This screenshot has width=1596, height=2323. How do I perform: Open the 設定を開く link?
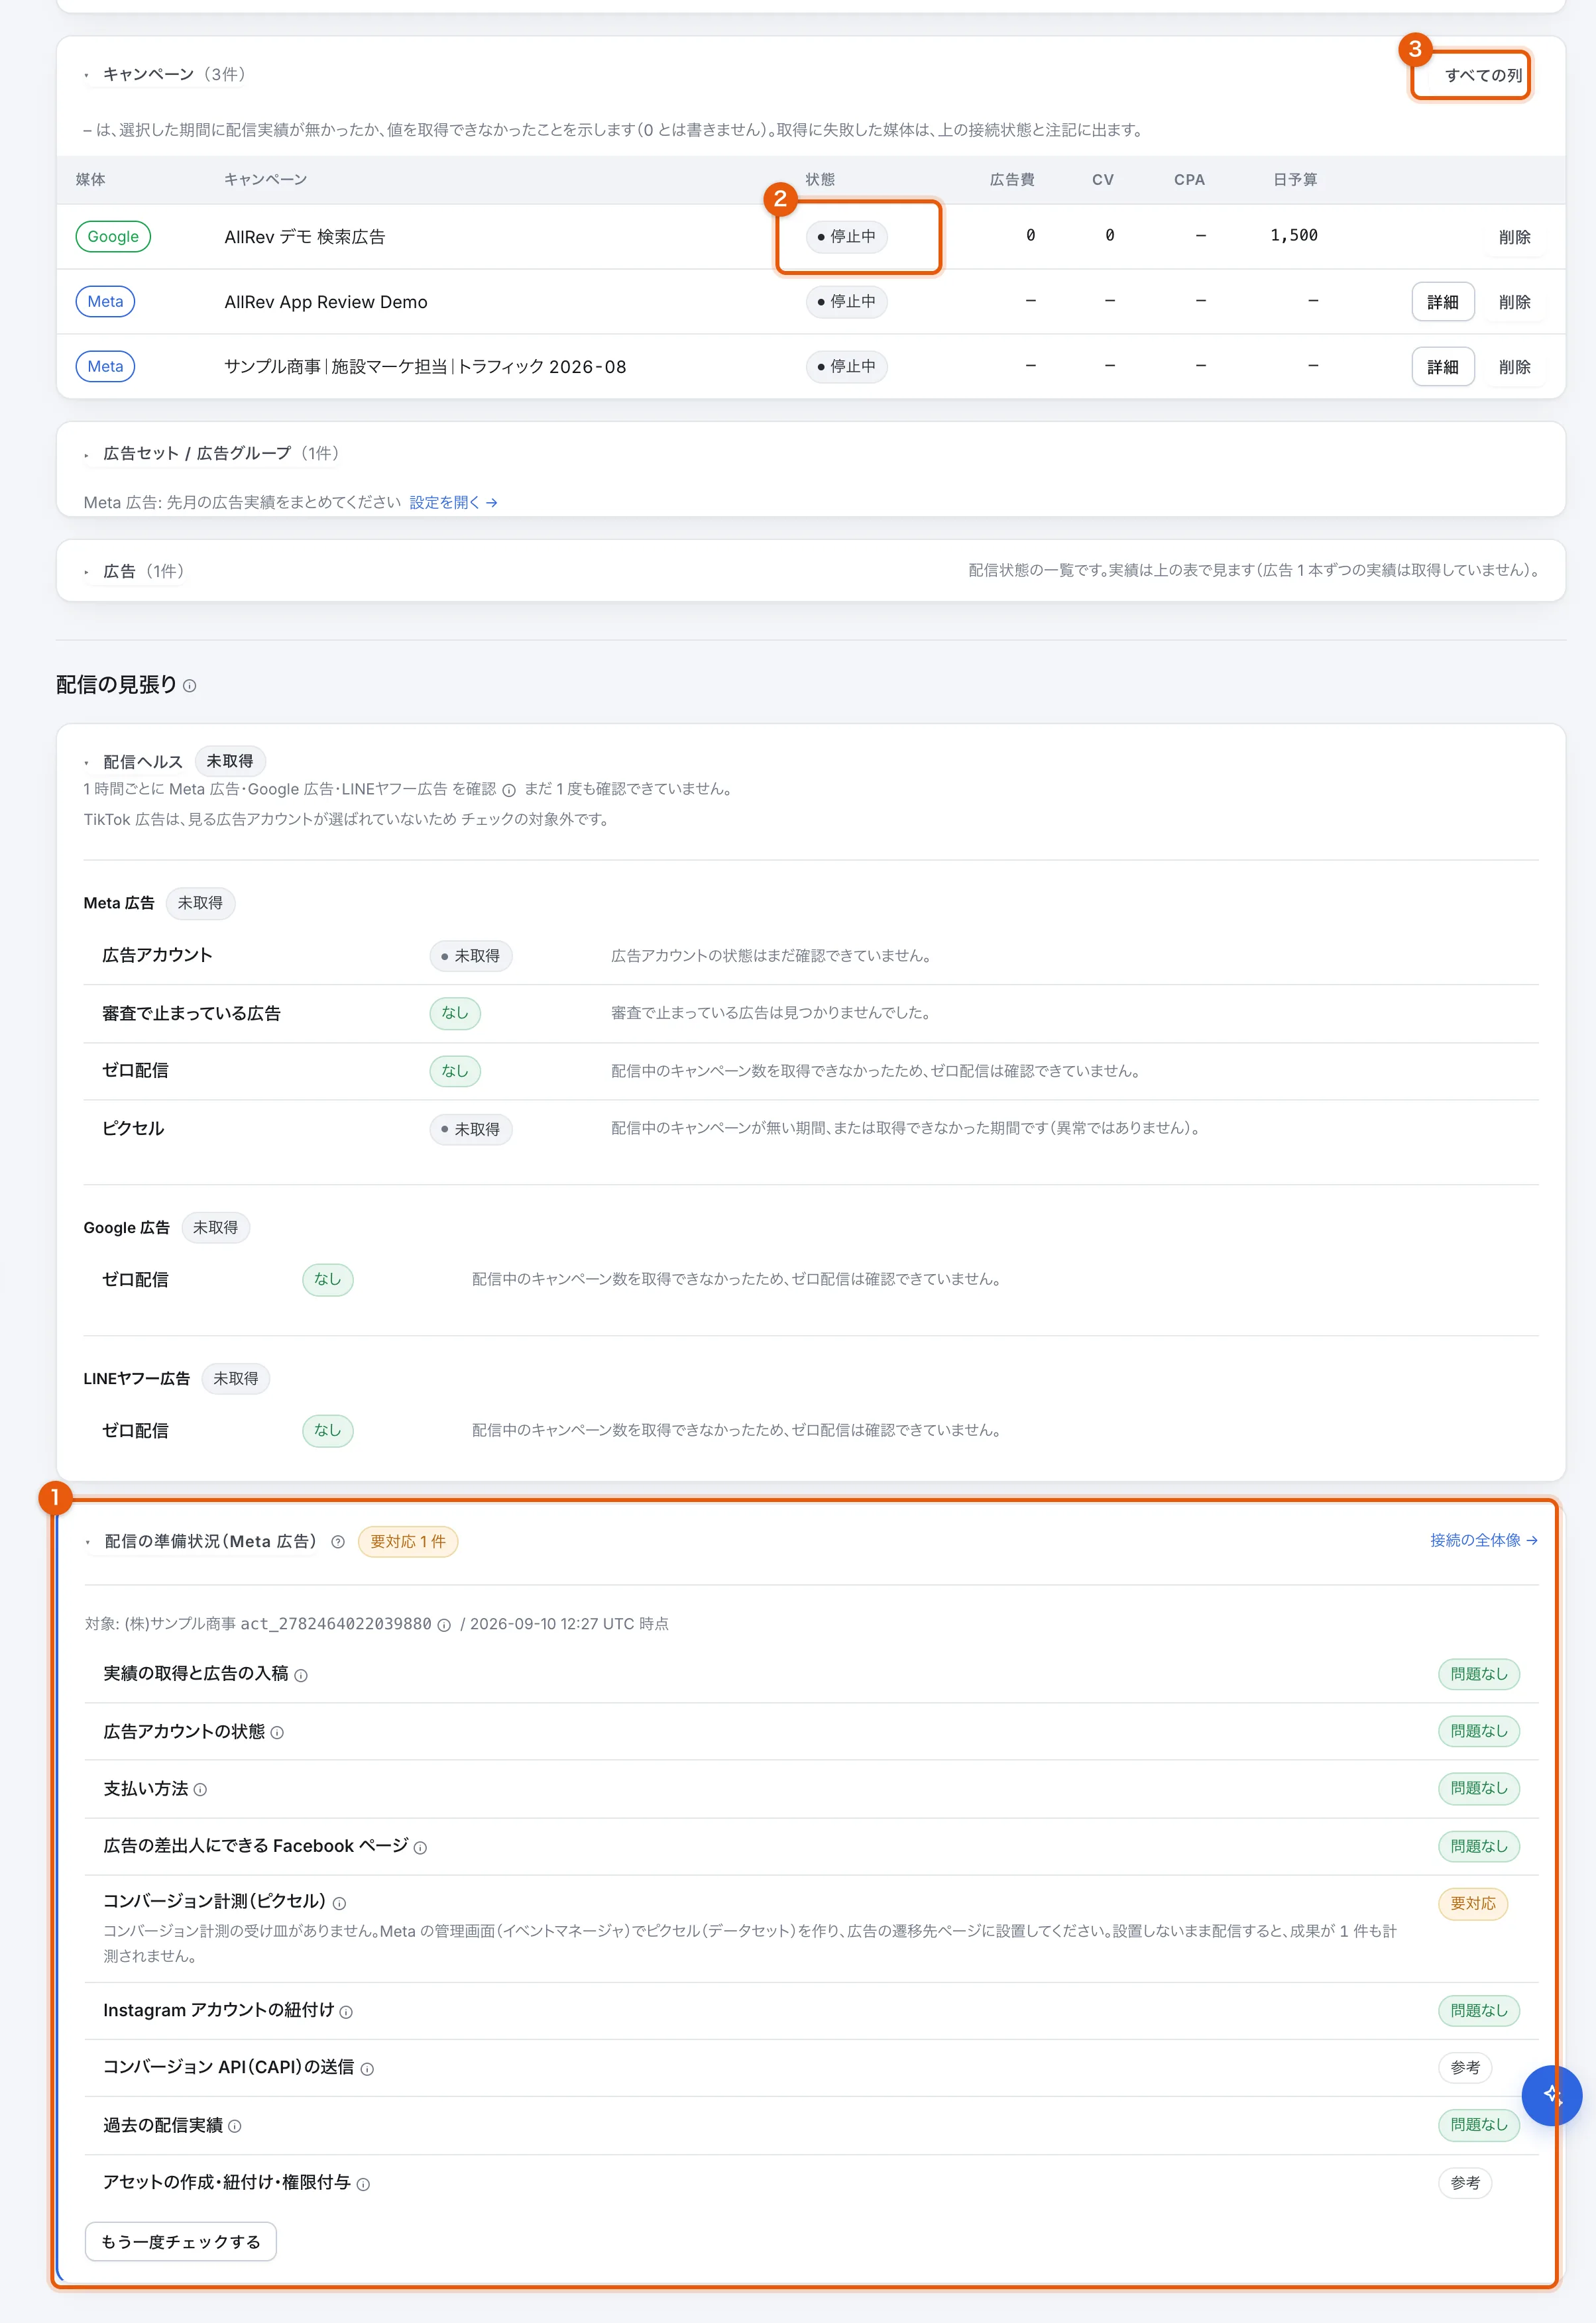point(453,502)
